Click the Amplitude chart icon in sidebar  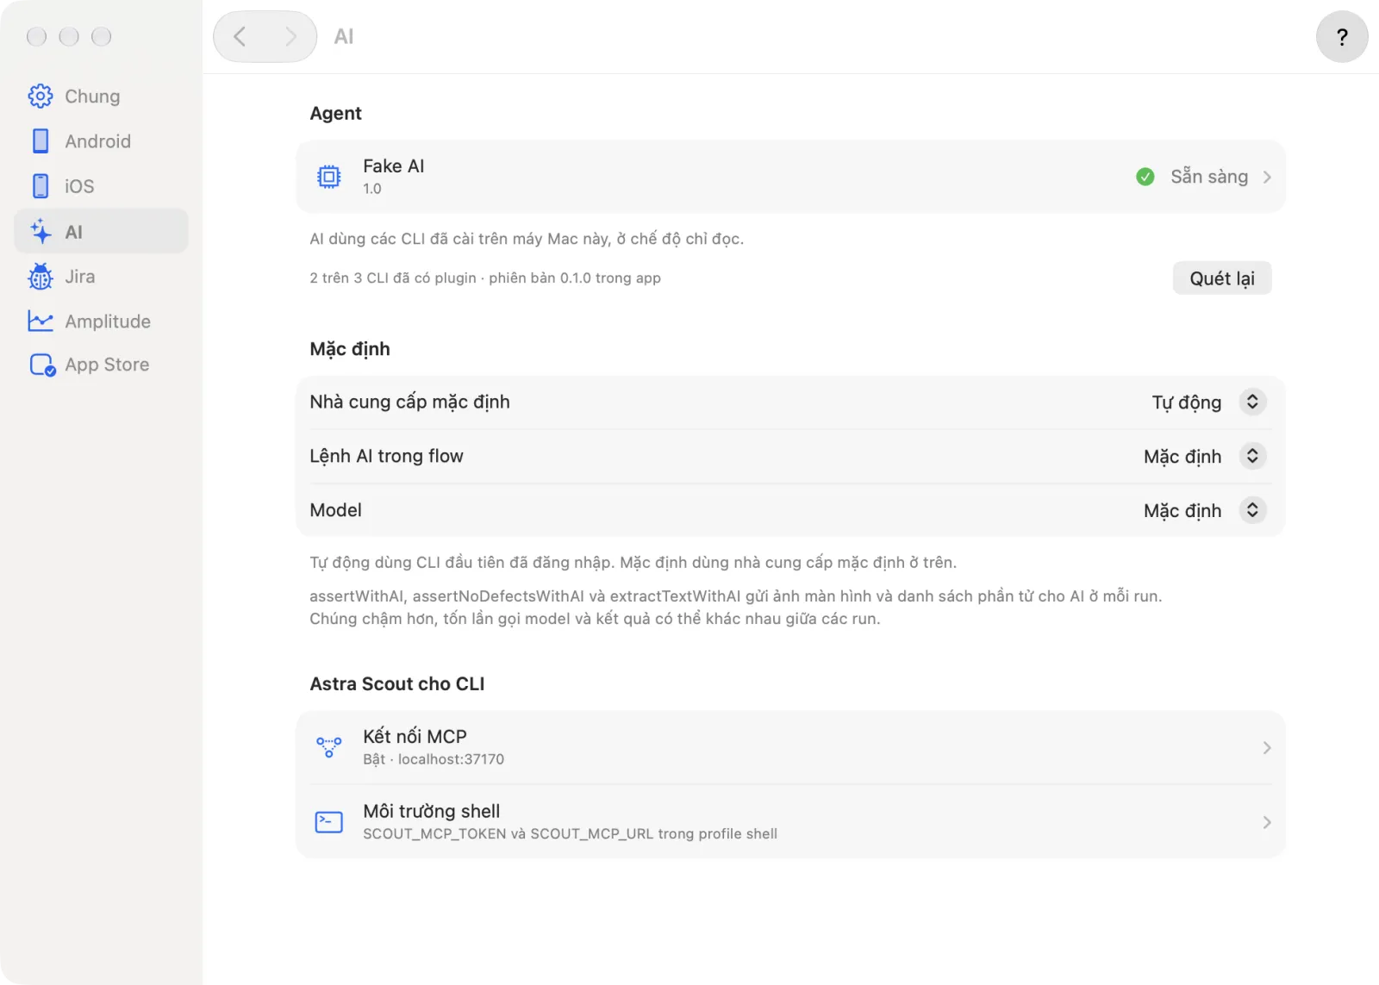(x=41, y=321)
